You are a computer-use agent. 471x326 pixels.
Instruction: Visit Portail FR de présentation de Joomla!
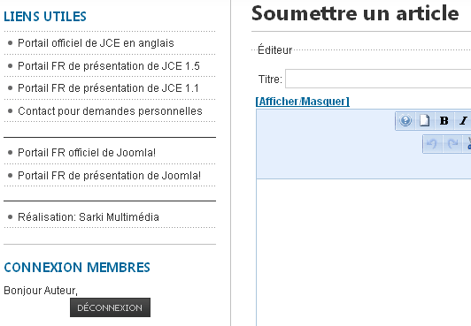click(110, 175)
